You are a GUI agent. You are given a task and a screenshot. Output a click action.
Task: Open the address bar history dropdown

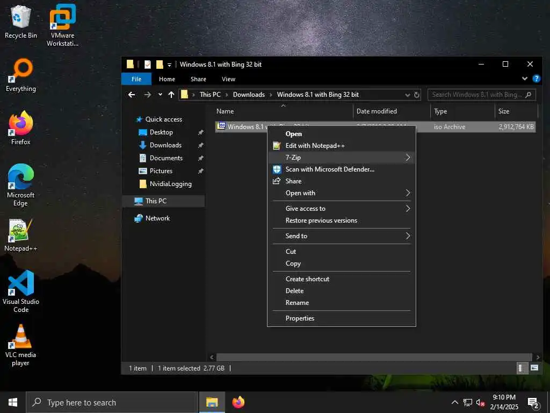(407, 95)
